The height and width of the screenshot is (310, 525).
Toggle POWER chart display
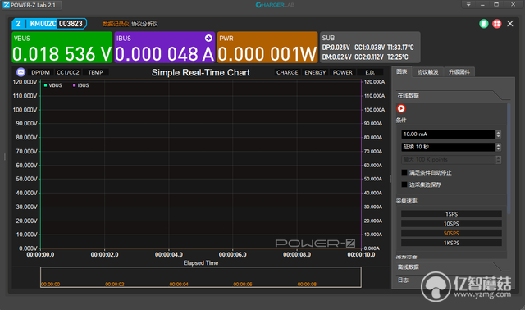[343, 72]
